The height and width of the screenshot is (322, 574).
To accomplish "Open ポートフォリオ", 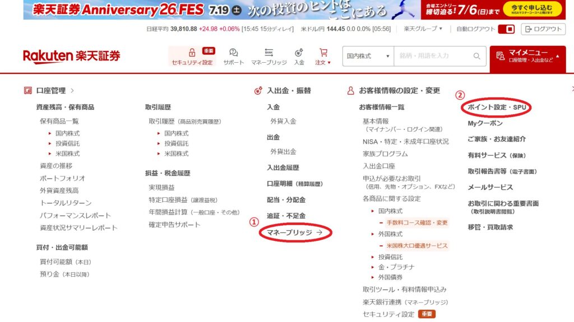I will pyautogui.click(x=62, y=178).
